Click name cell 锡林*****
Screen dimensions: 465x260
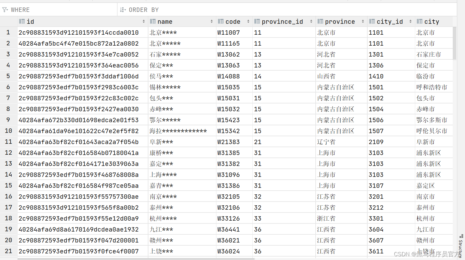coord(182,87)
